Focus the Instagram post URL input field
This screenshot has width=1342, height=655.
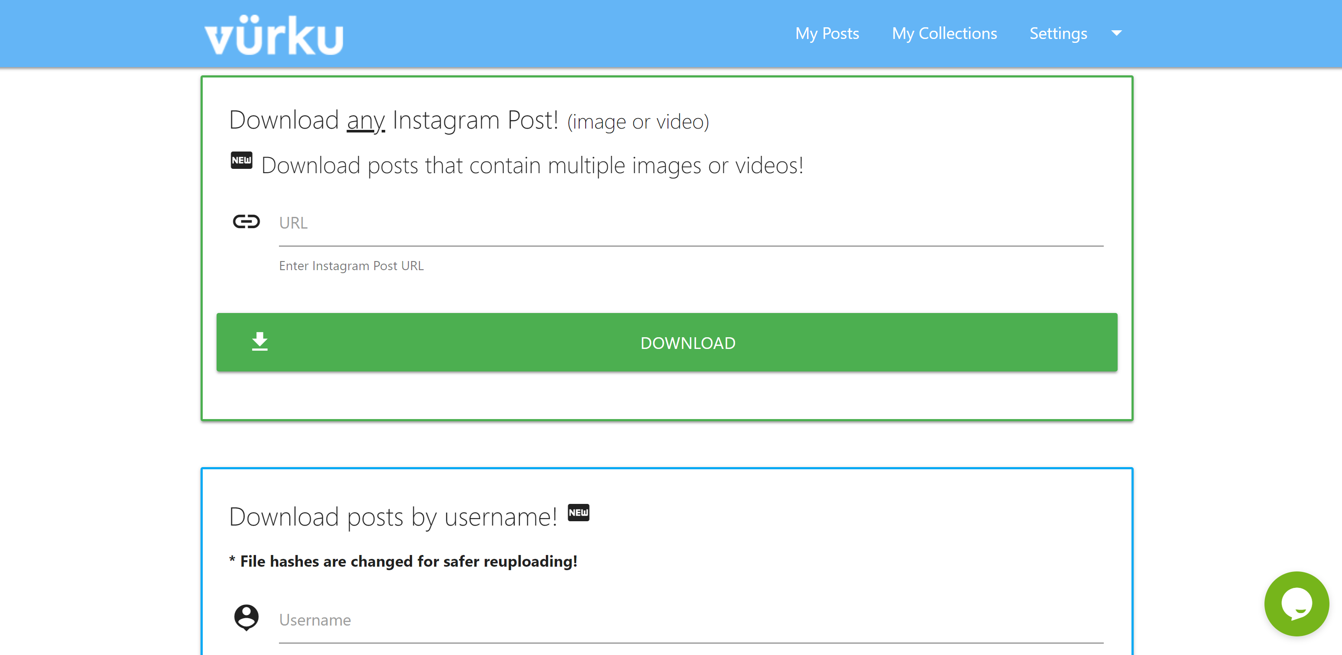pyautogui.click(x=691, y=223)
